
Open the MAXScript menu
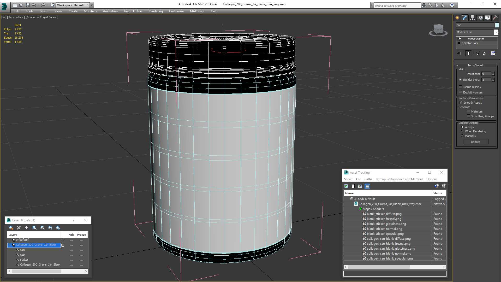tap(197, 11)
